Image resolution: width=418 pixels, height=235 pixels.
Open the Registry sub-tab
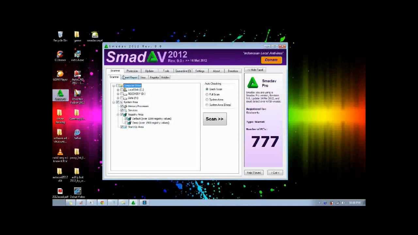tap(154, 77)
